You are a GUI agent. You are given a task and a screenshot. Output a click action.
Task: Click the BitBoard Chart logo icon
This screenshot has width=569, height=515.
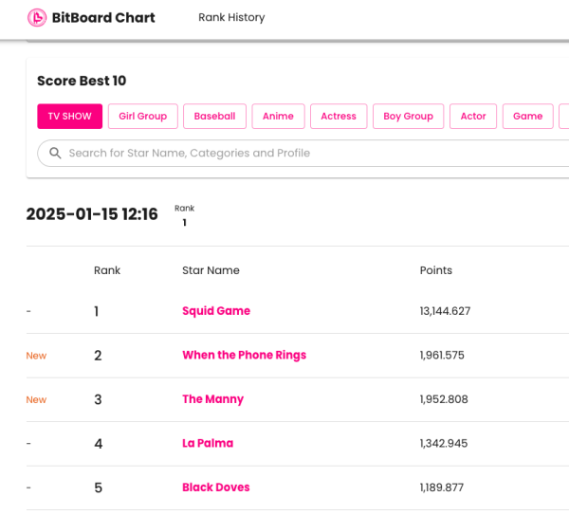37,18
